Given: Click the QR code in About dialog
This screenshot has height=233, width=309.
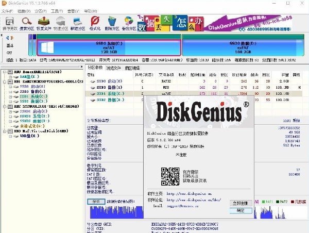Looking at the screenshot, I should pyautogui.click(x=170, y=176).
